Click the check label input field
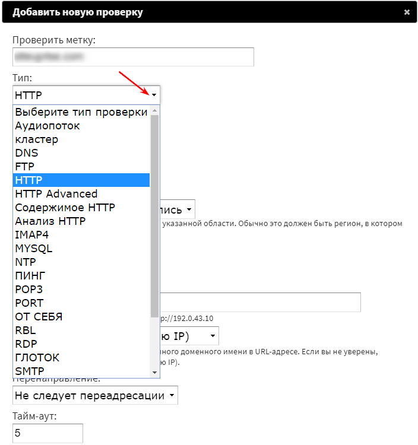 coord(133,57)
